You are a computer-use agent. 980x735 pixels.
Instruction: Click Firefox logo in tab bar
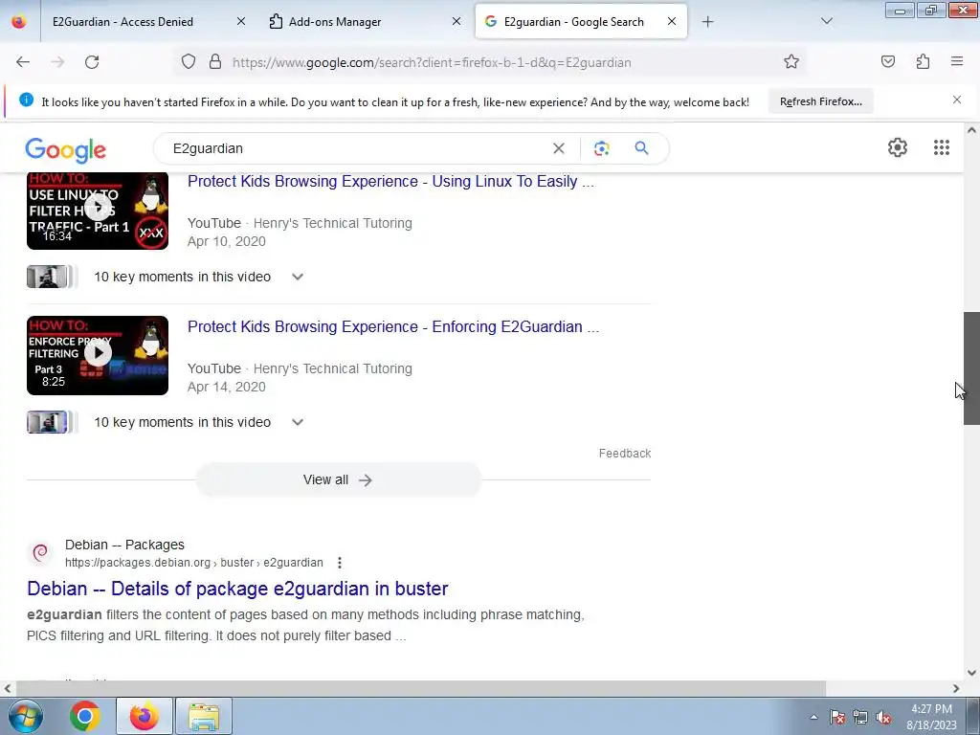click(19, 22)
